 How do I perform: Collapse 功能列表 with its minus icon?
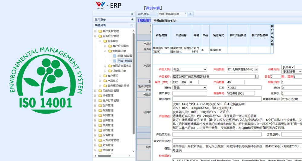click(132, 25)
